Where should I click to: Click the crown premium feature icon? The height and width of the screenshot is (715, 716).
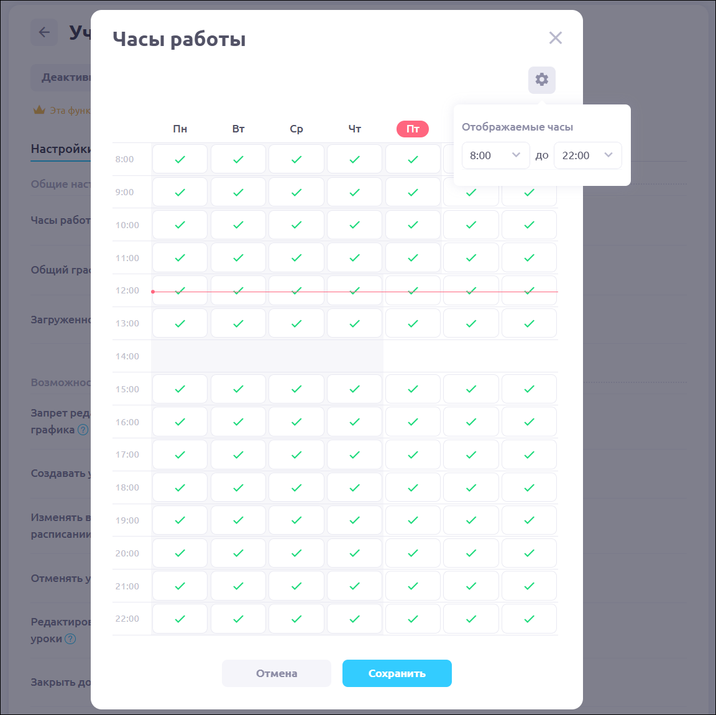point(39,110)
